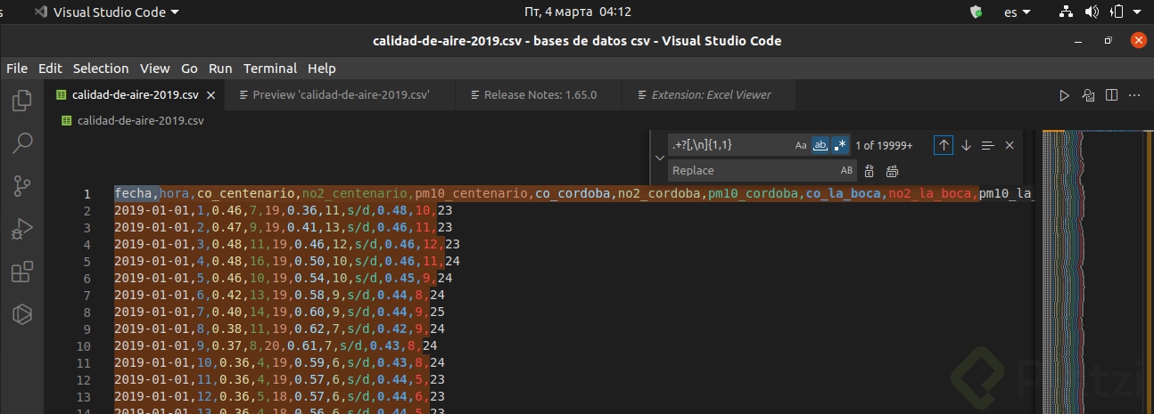Screen dimensions: 1154x414
Task: Go to previous match in find widget
Action: 944,145
